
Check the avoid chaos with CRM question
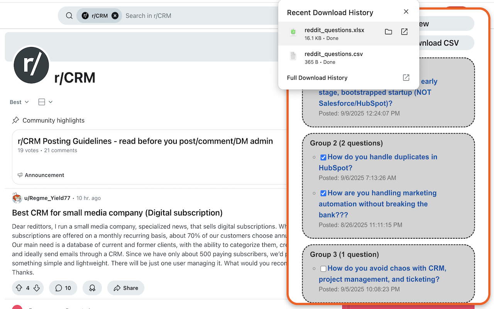click(323, 268)
